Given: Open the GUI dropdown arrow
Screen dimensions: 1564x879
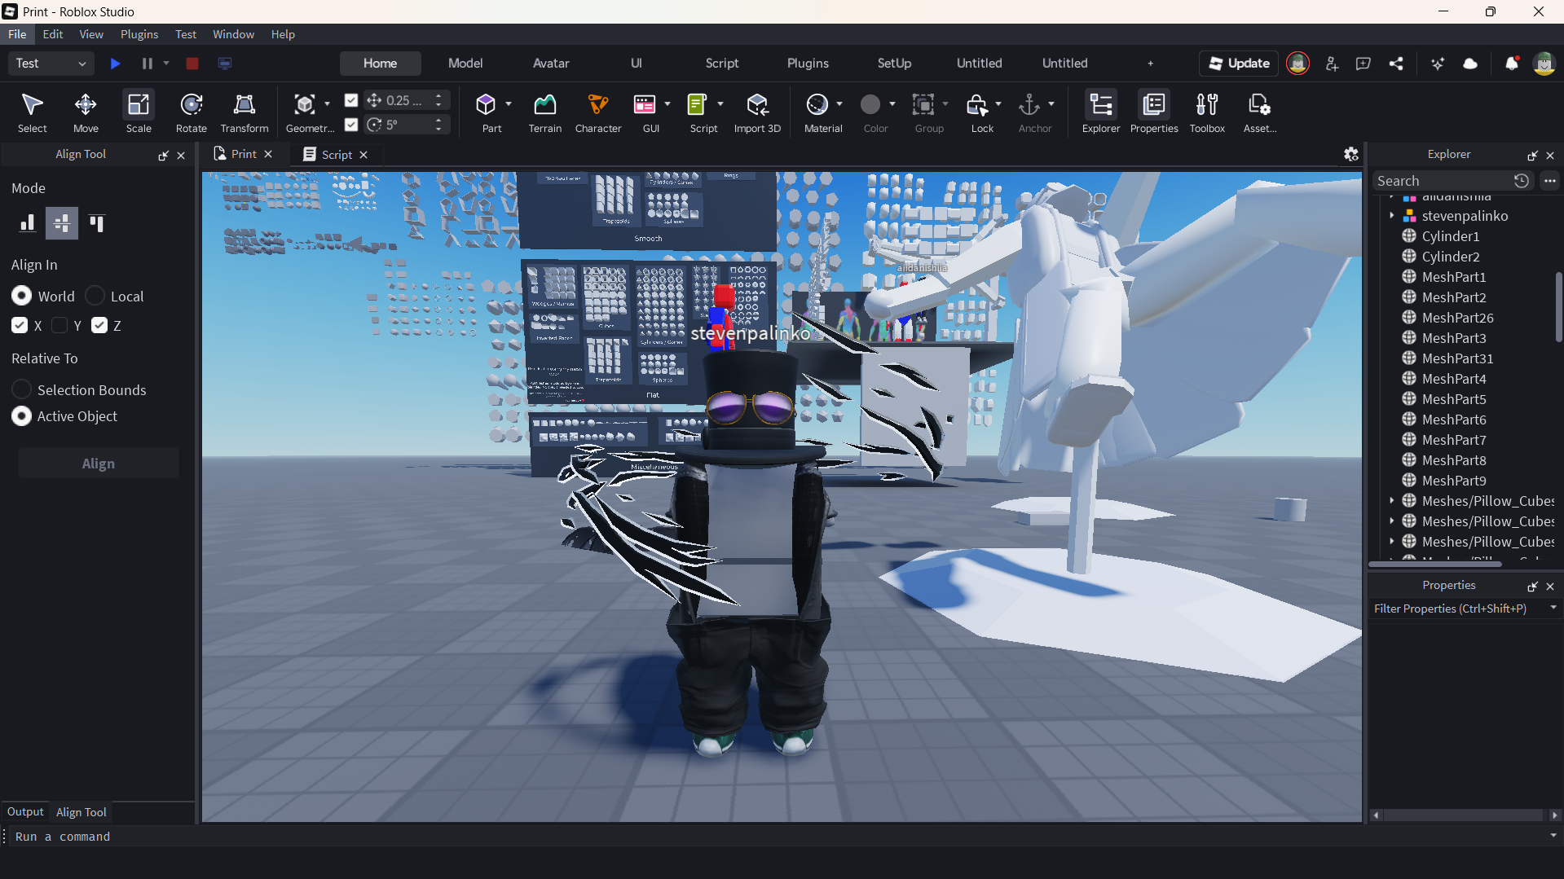Looking at the screenshot, I should point(667,103).
